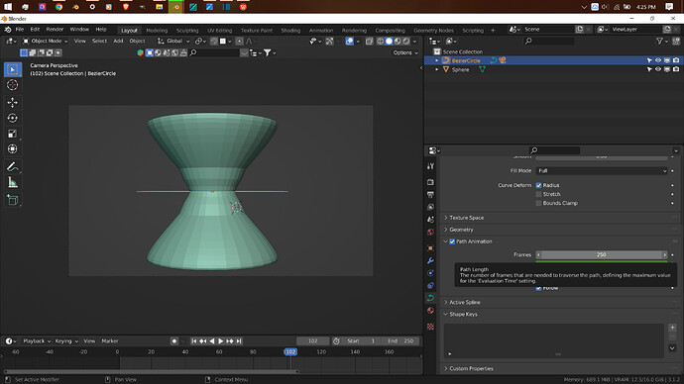
Task: Open the Material properties tab
Action: tap(430, 311)
